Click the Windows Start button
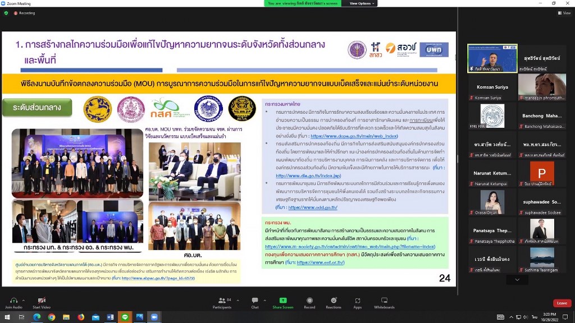The width and height of the screenshot is (575, 323). (7, 317)
